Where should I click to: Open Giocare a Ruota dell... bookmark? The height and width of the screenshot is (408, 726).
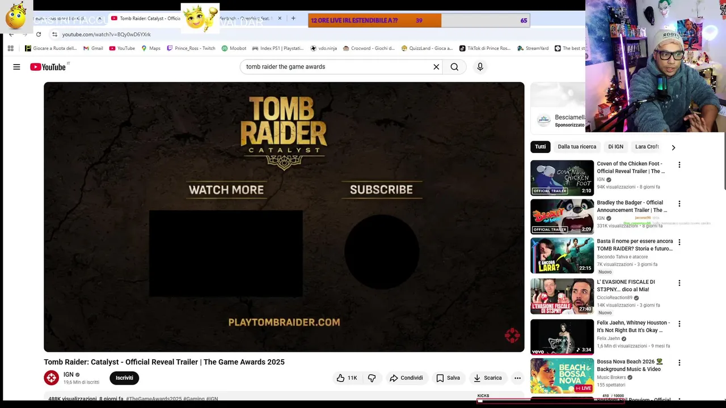(51, 48)
